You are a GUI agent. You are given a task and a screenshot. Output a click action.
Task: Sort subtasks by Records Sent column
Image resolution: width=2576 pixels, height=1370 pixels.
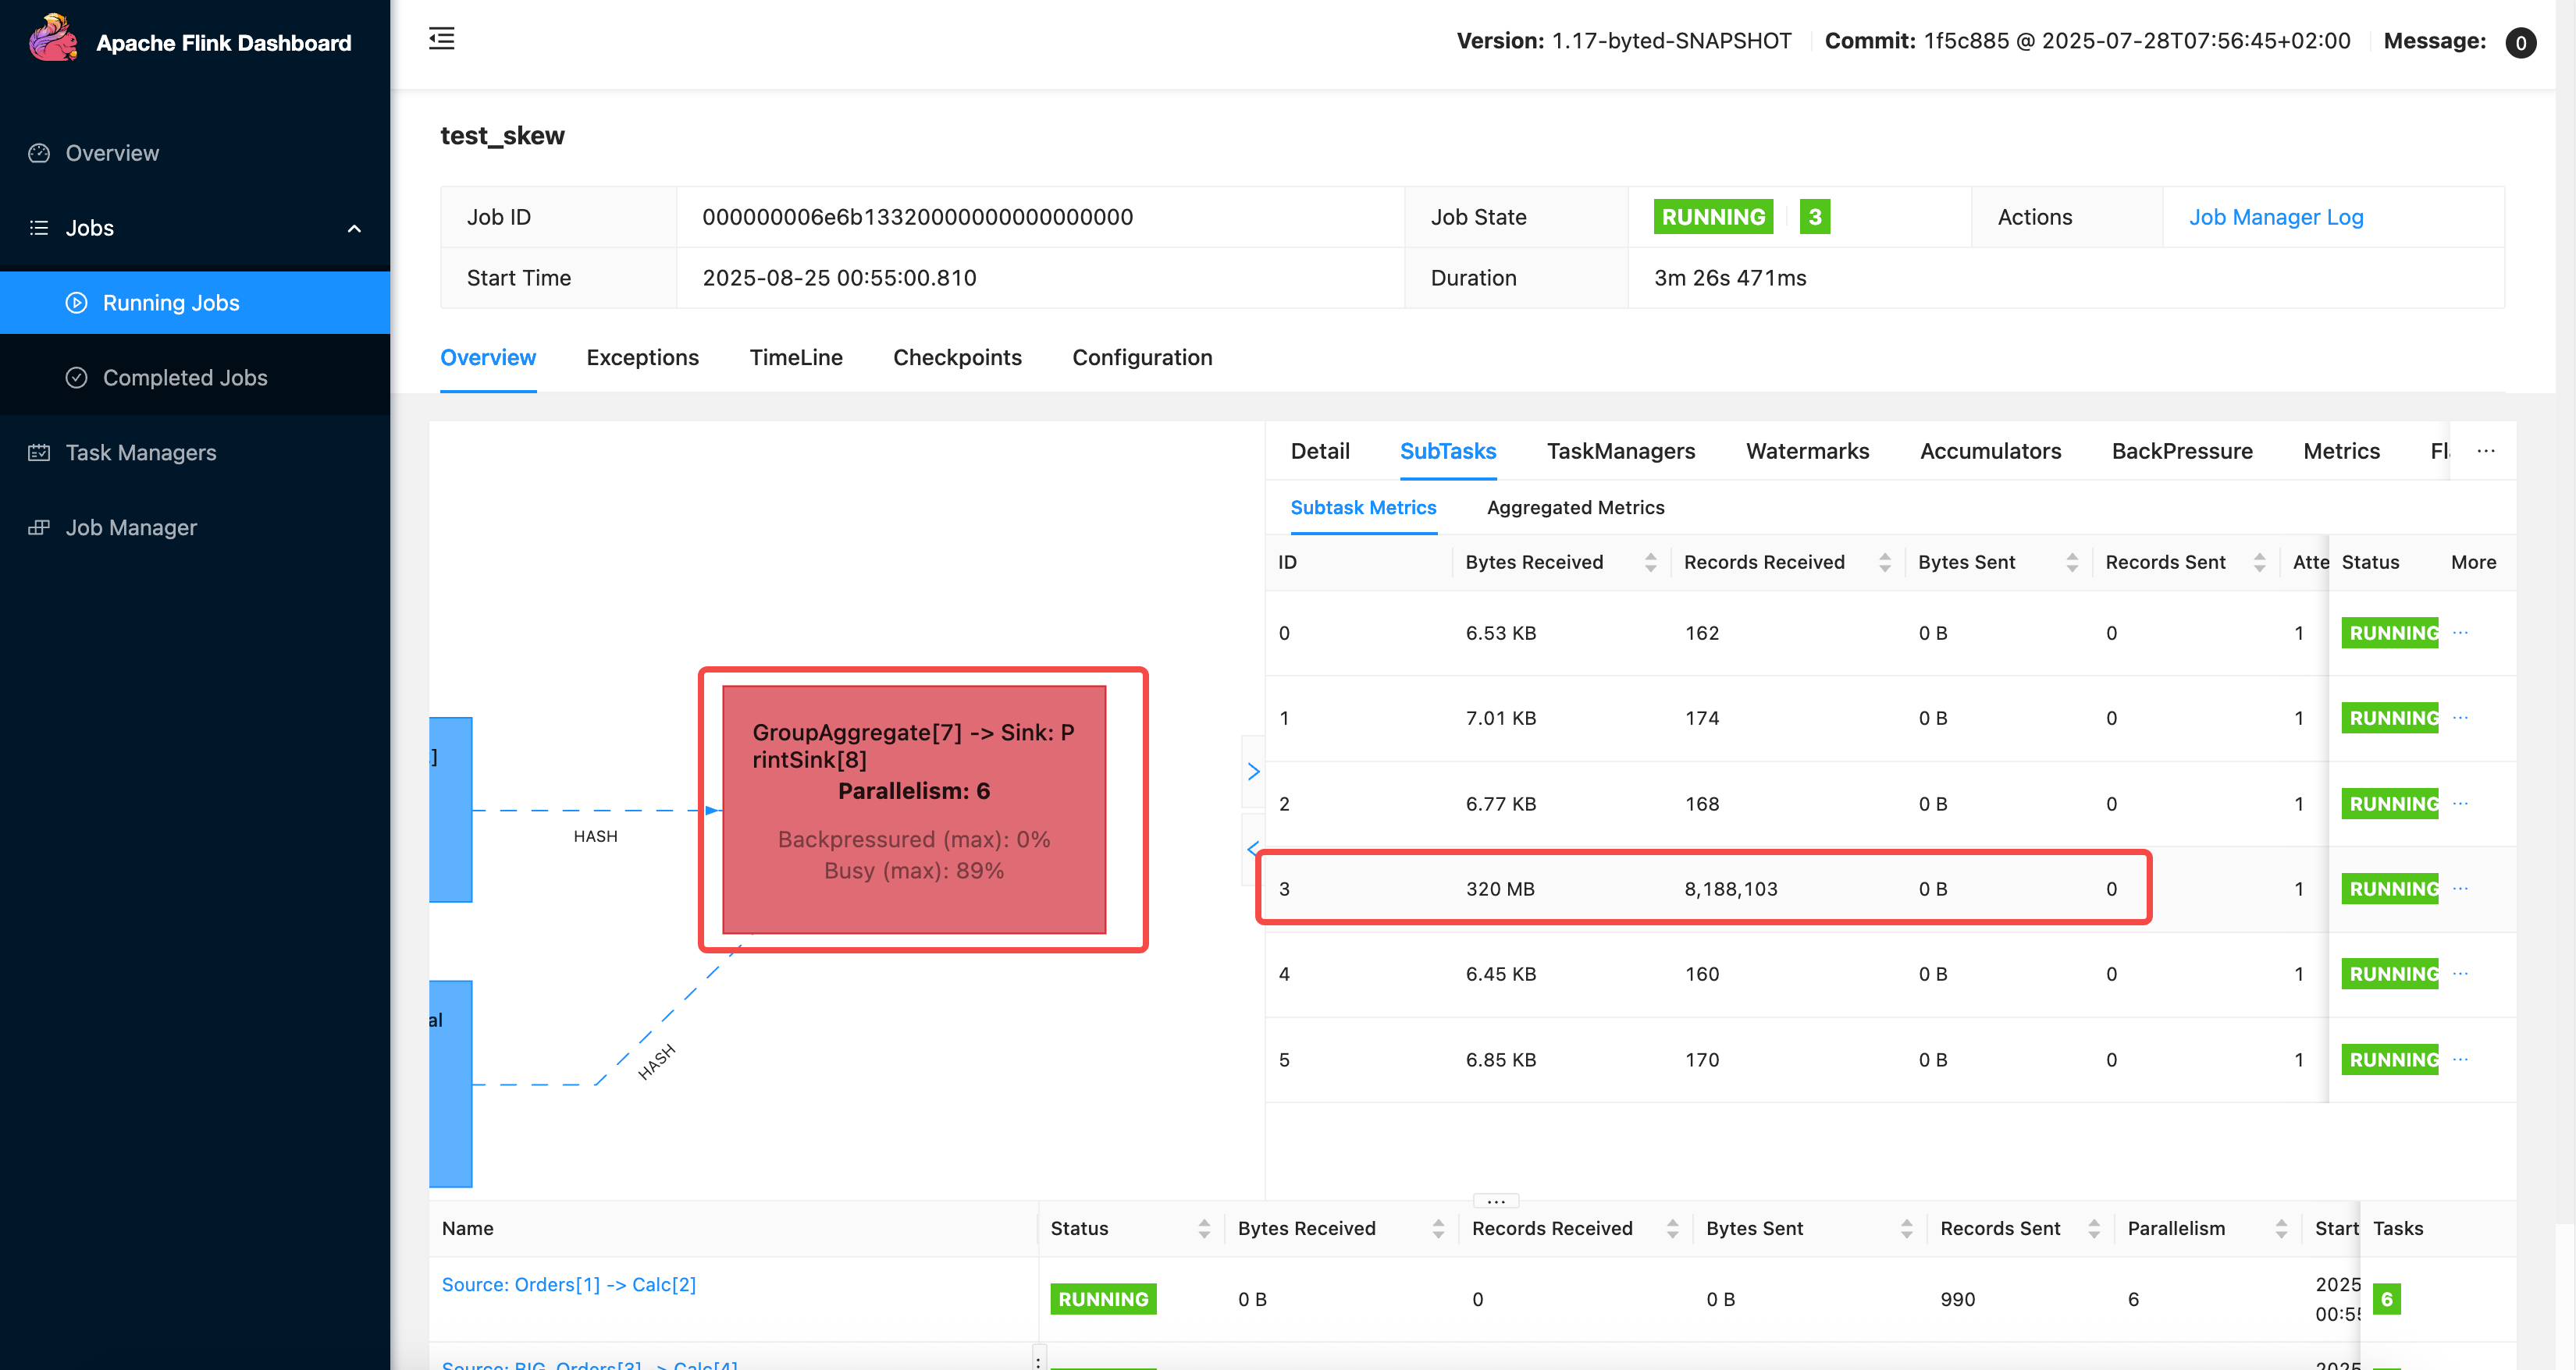pos(2259,563)
